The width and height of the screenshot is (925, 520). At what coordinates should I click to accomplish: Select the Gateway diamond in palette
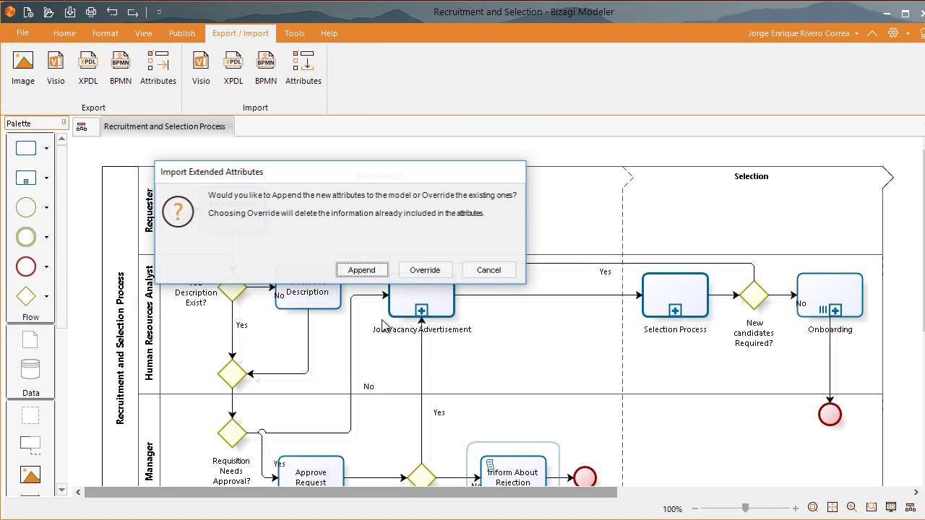click(26, 296)
